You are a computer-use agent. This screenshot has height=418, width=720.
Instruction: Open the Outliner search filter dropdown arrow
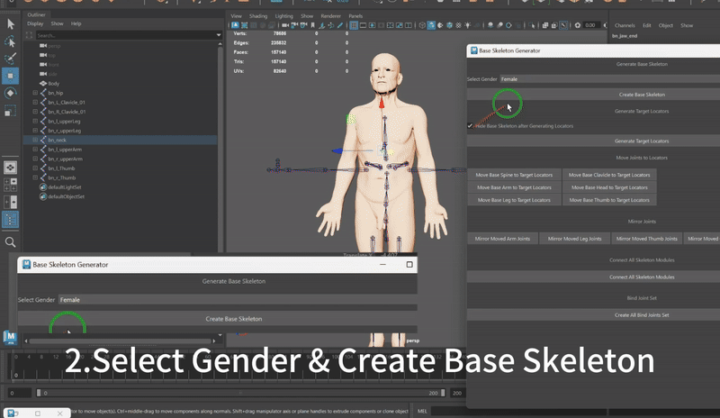tap(219, 35)
